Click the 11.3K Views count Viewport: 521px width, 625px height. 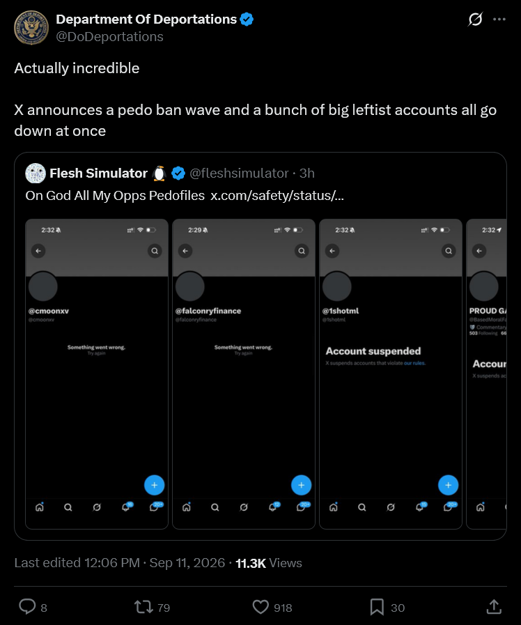click(269, 563)
